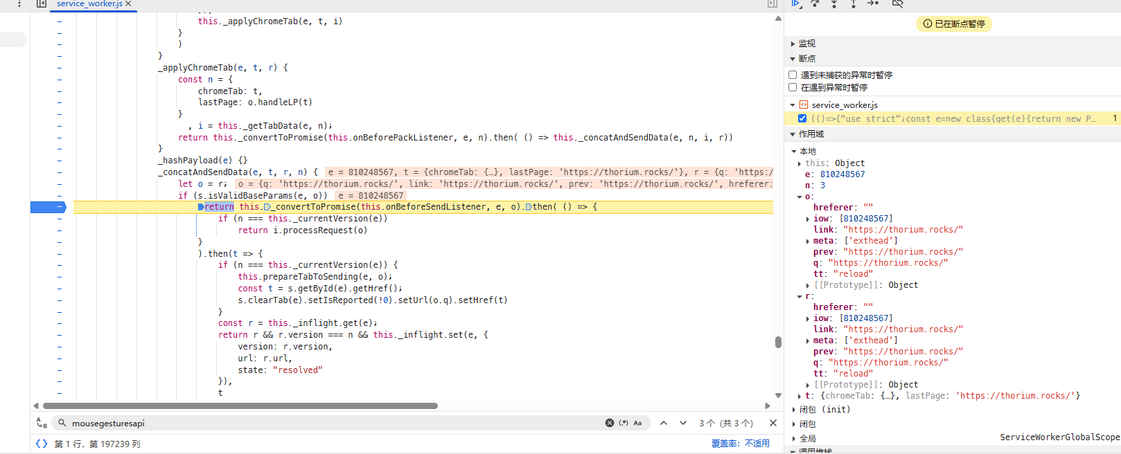Toggle match case (Aa) in search
The height and width of the screenshot is (454, 1121).
tap(637, 423)
